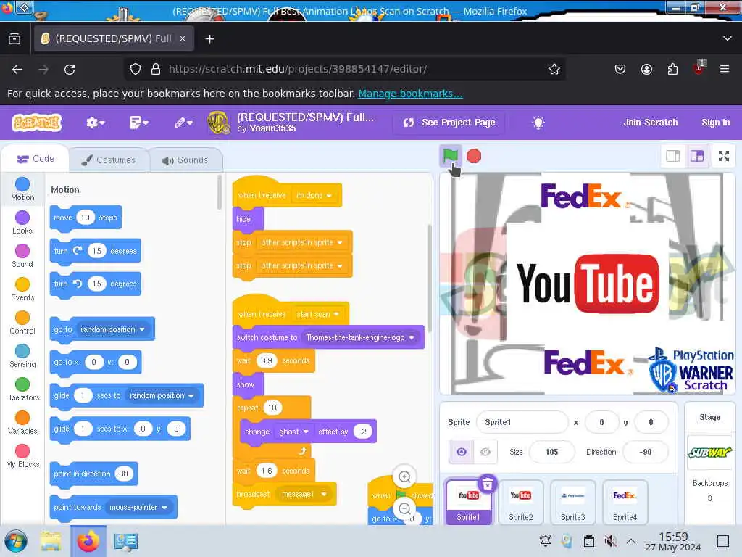
Task: Open 'im done' message dropdown
Action: (x=313, y=195)
